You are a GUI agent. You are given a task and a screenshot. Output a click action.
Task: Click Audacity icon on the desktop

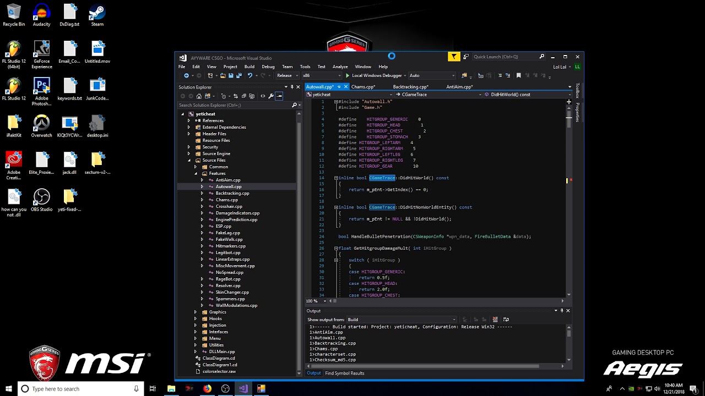tap(41, 15)
